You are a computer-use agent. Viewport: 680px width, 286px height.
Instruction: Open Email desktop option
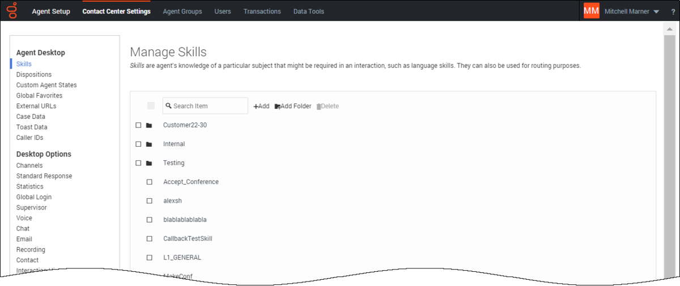tap(24, 239)
